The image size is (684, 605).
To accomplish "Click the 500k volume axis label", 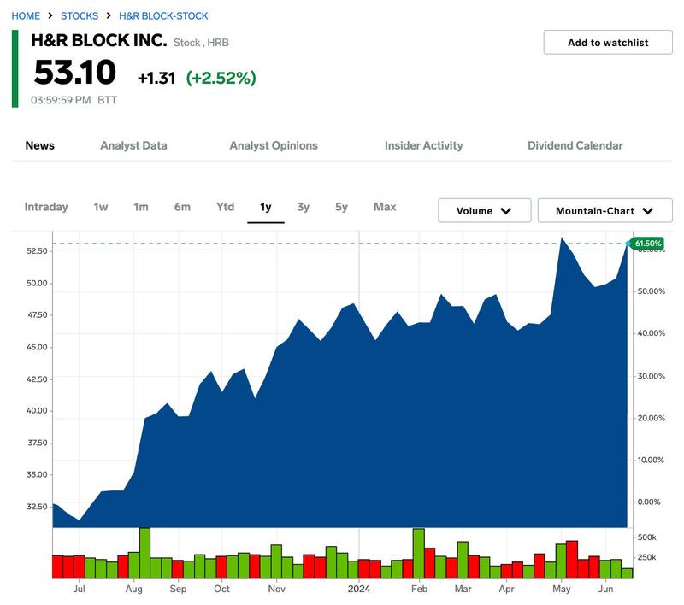I will coord(647,537).
